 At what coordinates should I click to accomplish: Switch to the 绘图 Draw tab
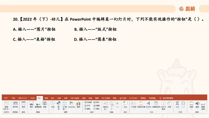pos(46,98)
